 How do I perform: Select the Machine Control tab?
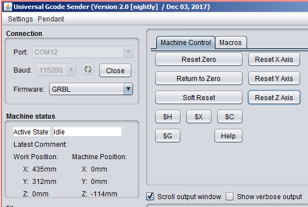coord(186,43)
